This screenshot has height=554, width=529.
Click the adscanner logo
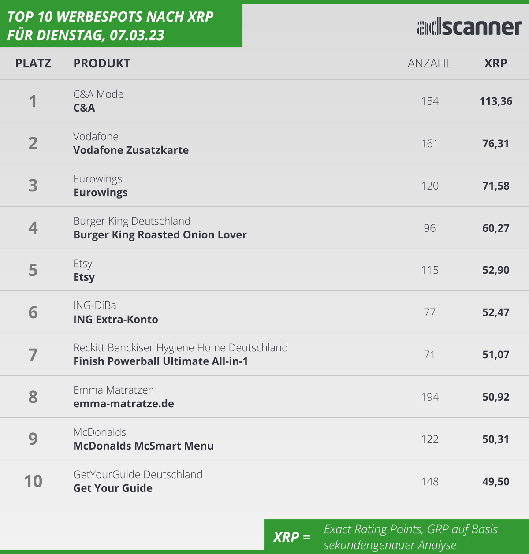coord(469,27)
